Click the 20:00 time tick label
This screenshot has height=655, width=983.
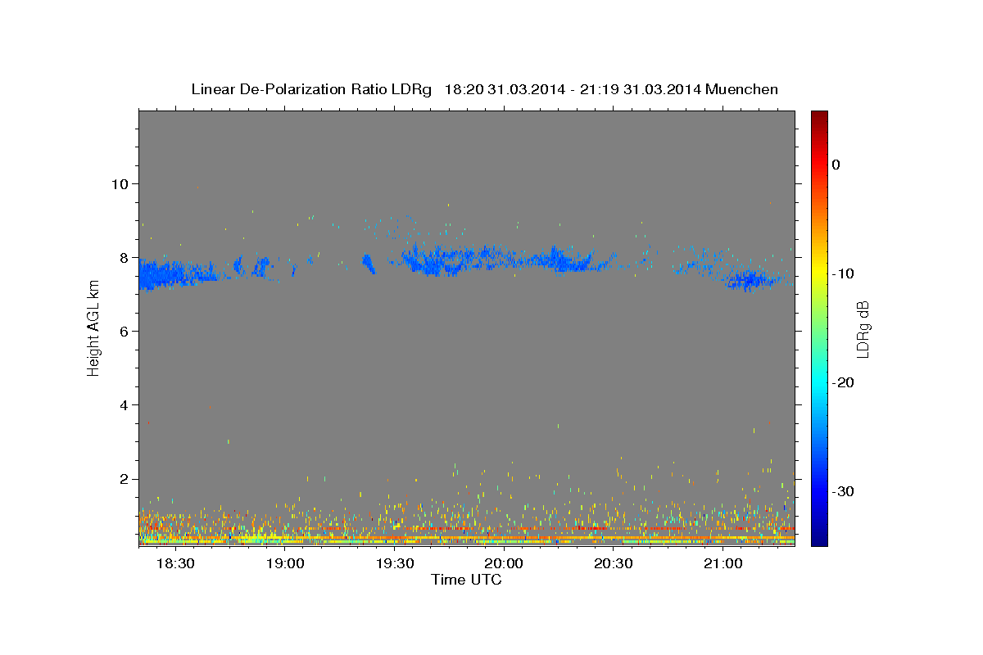503,564
